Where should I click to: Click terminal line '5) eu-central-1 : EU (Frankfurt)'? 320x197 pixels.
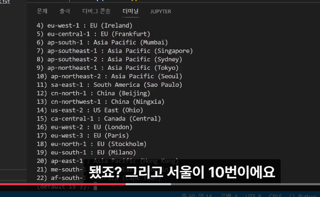94,34
